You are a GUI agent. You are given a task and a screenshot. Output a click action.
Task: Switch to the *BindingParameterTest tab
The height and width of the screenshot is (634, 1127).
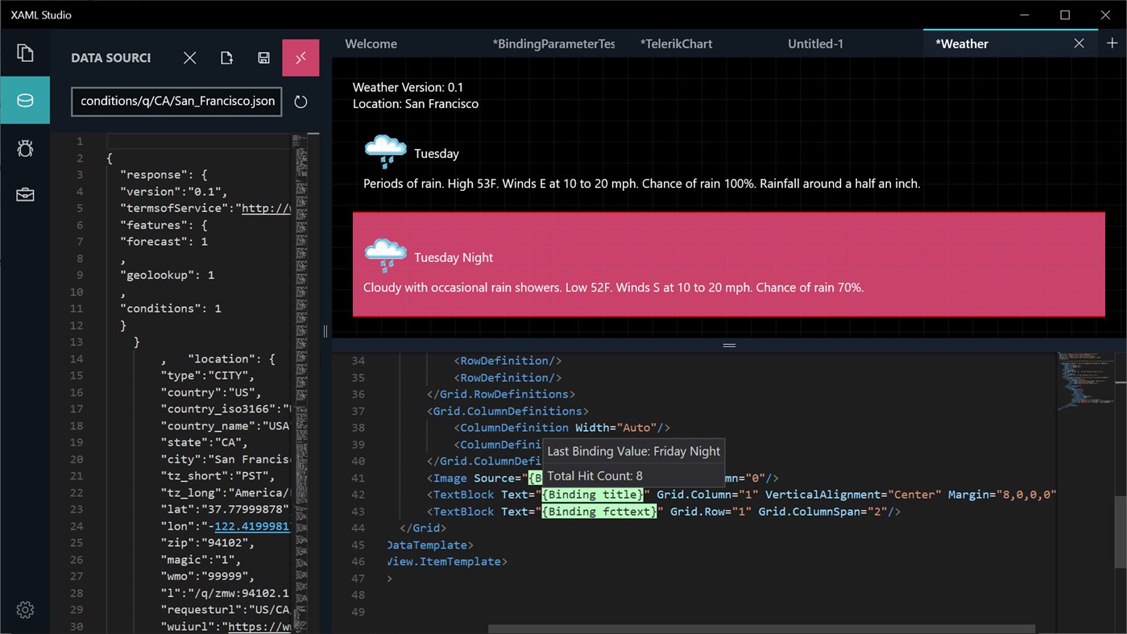553,44
